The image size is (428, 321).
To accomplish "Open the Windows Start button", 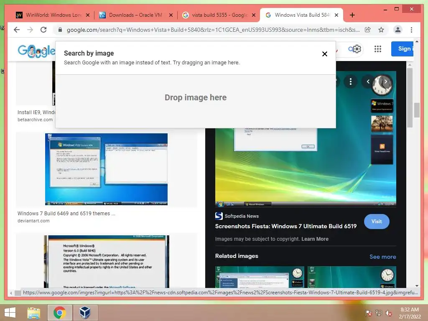I will (10, 313).
